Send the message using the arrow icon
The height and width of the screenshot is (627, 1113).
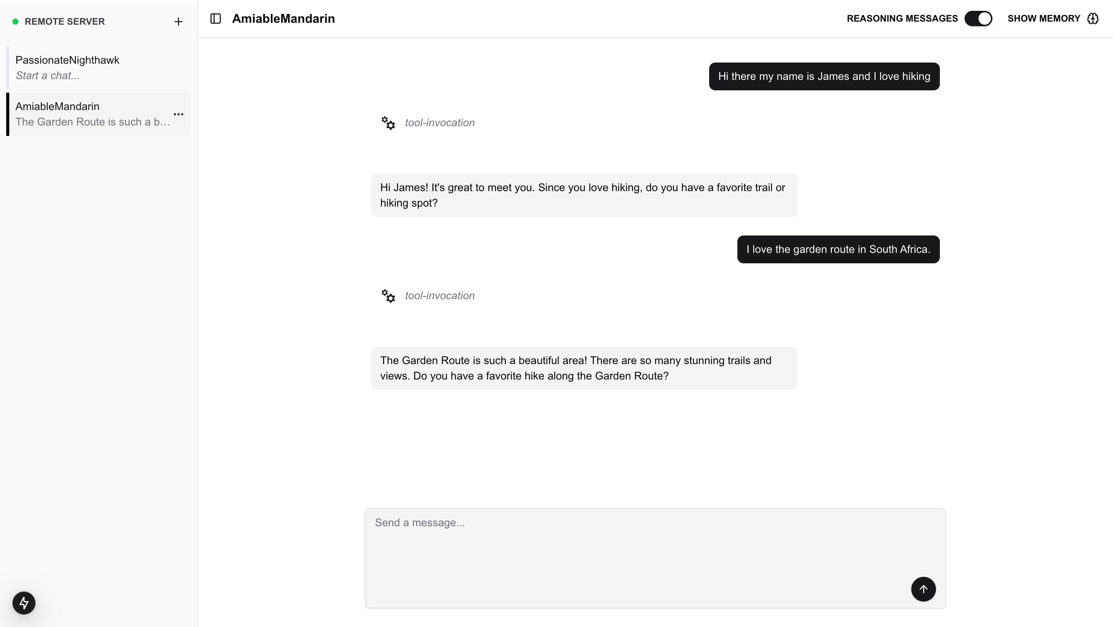[x=923, y=589]
